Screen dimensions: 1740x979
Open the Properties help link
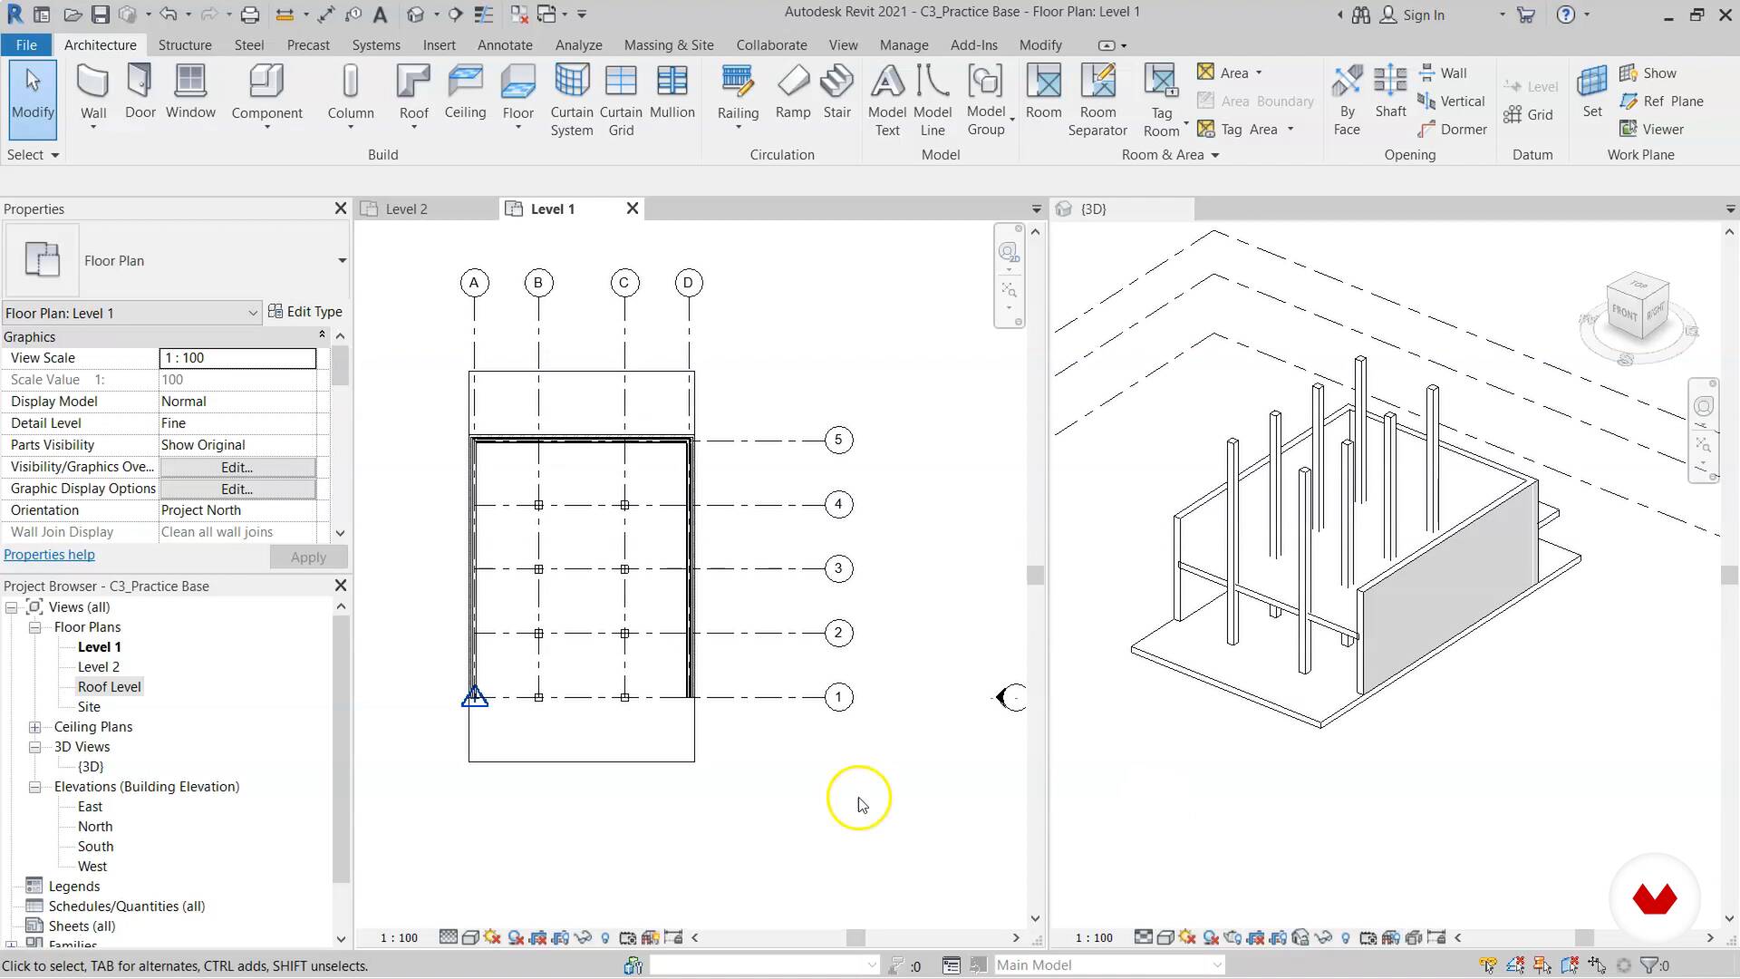[x=49, y=554]
